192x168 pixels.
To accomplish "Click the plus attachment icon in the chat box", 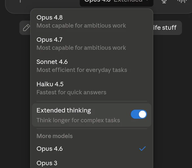I will point(20,1).
